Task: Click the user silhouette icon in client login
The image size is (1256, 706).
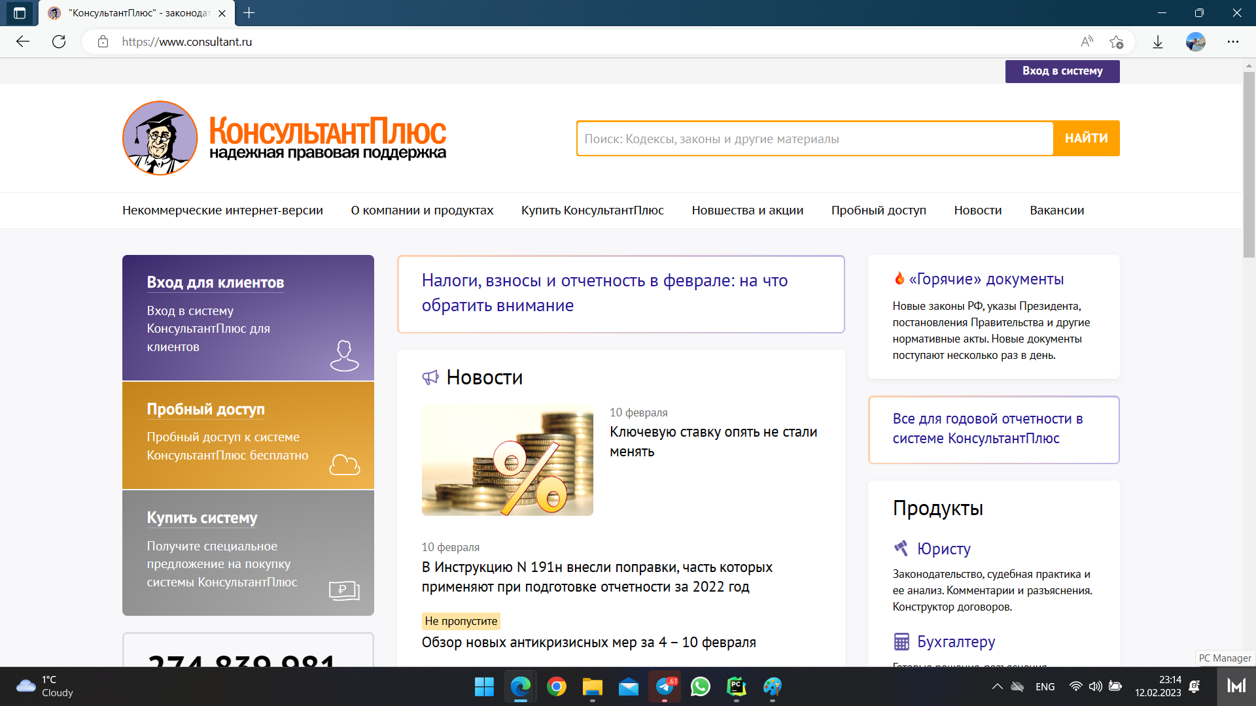Action: coord(344,356)
